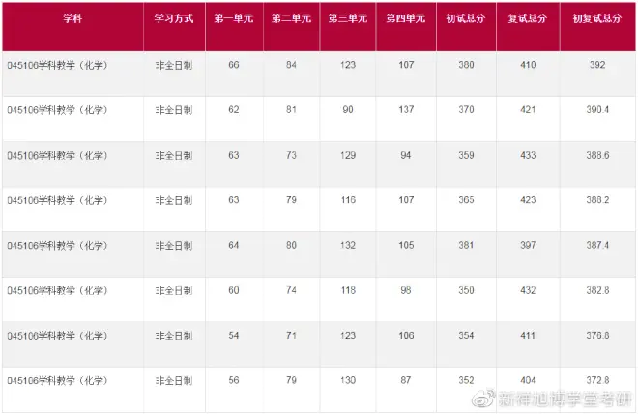The image size is (638, 414).
Task: Click the Weibo logo watermark icon
Action: click(485, 398)
